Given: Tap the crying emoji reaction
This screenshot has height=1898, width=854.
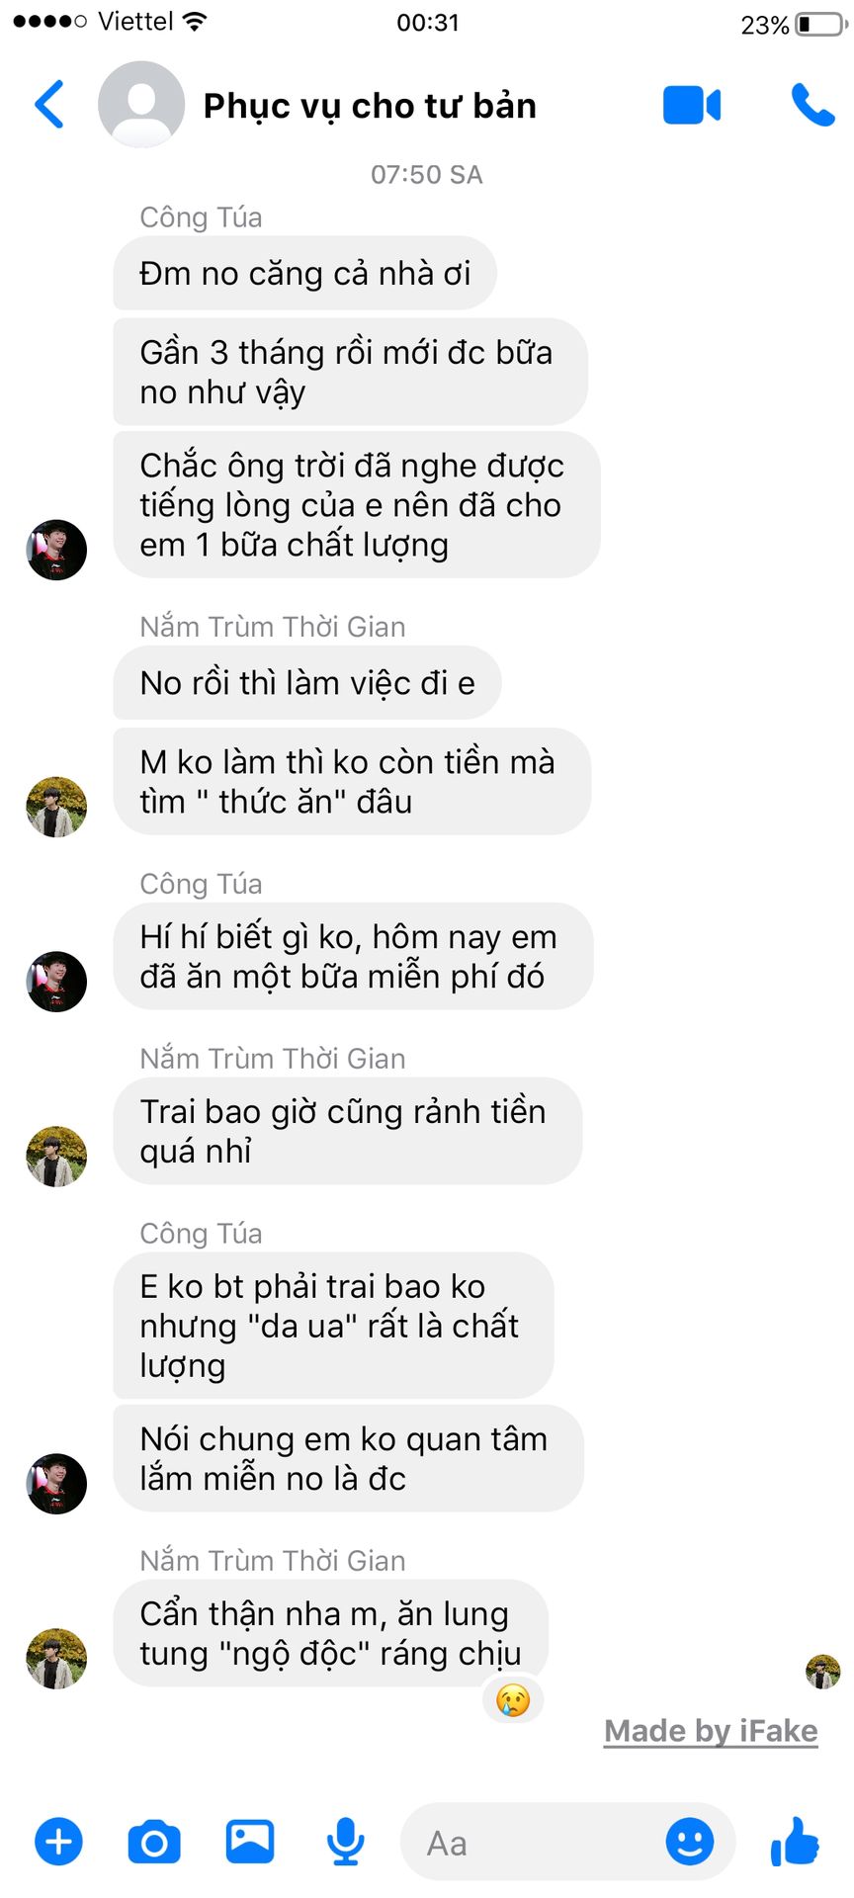Looking at the screenshot, I should pyautogui.click(x=513, y=1700).
